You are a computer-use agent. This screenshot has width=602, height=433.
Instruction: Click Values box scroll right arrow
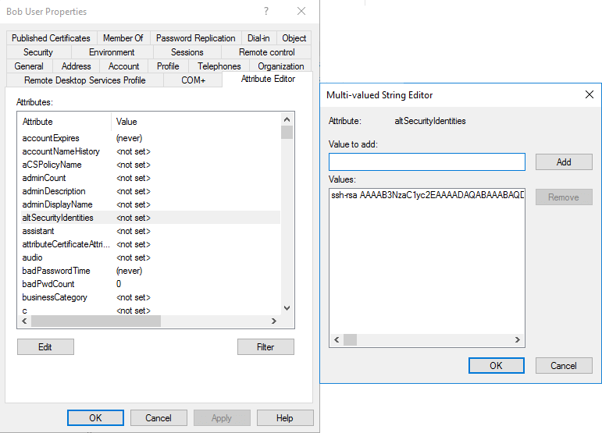pyautogui.click(x=518, y=340)
